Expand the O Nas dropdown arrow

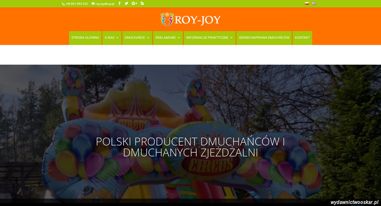(x=117, y=38)
